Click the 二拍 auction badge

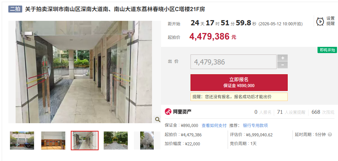(x=15, y=9)
